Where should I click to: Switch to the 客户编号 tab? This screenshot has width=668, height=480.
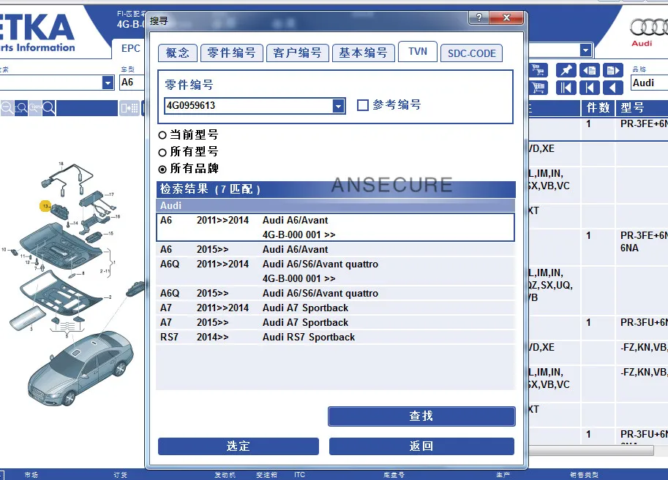point(297,53)
